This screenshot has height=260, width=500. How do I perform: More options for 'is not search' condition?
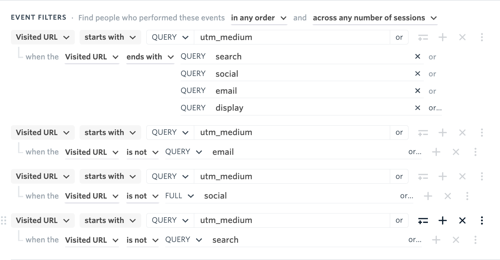click(x=475, y=240)
